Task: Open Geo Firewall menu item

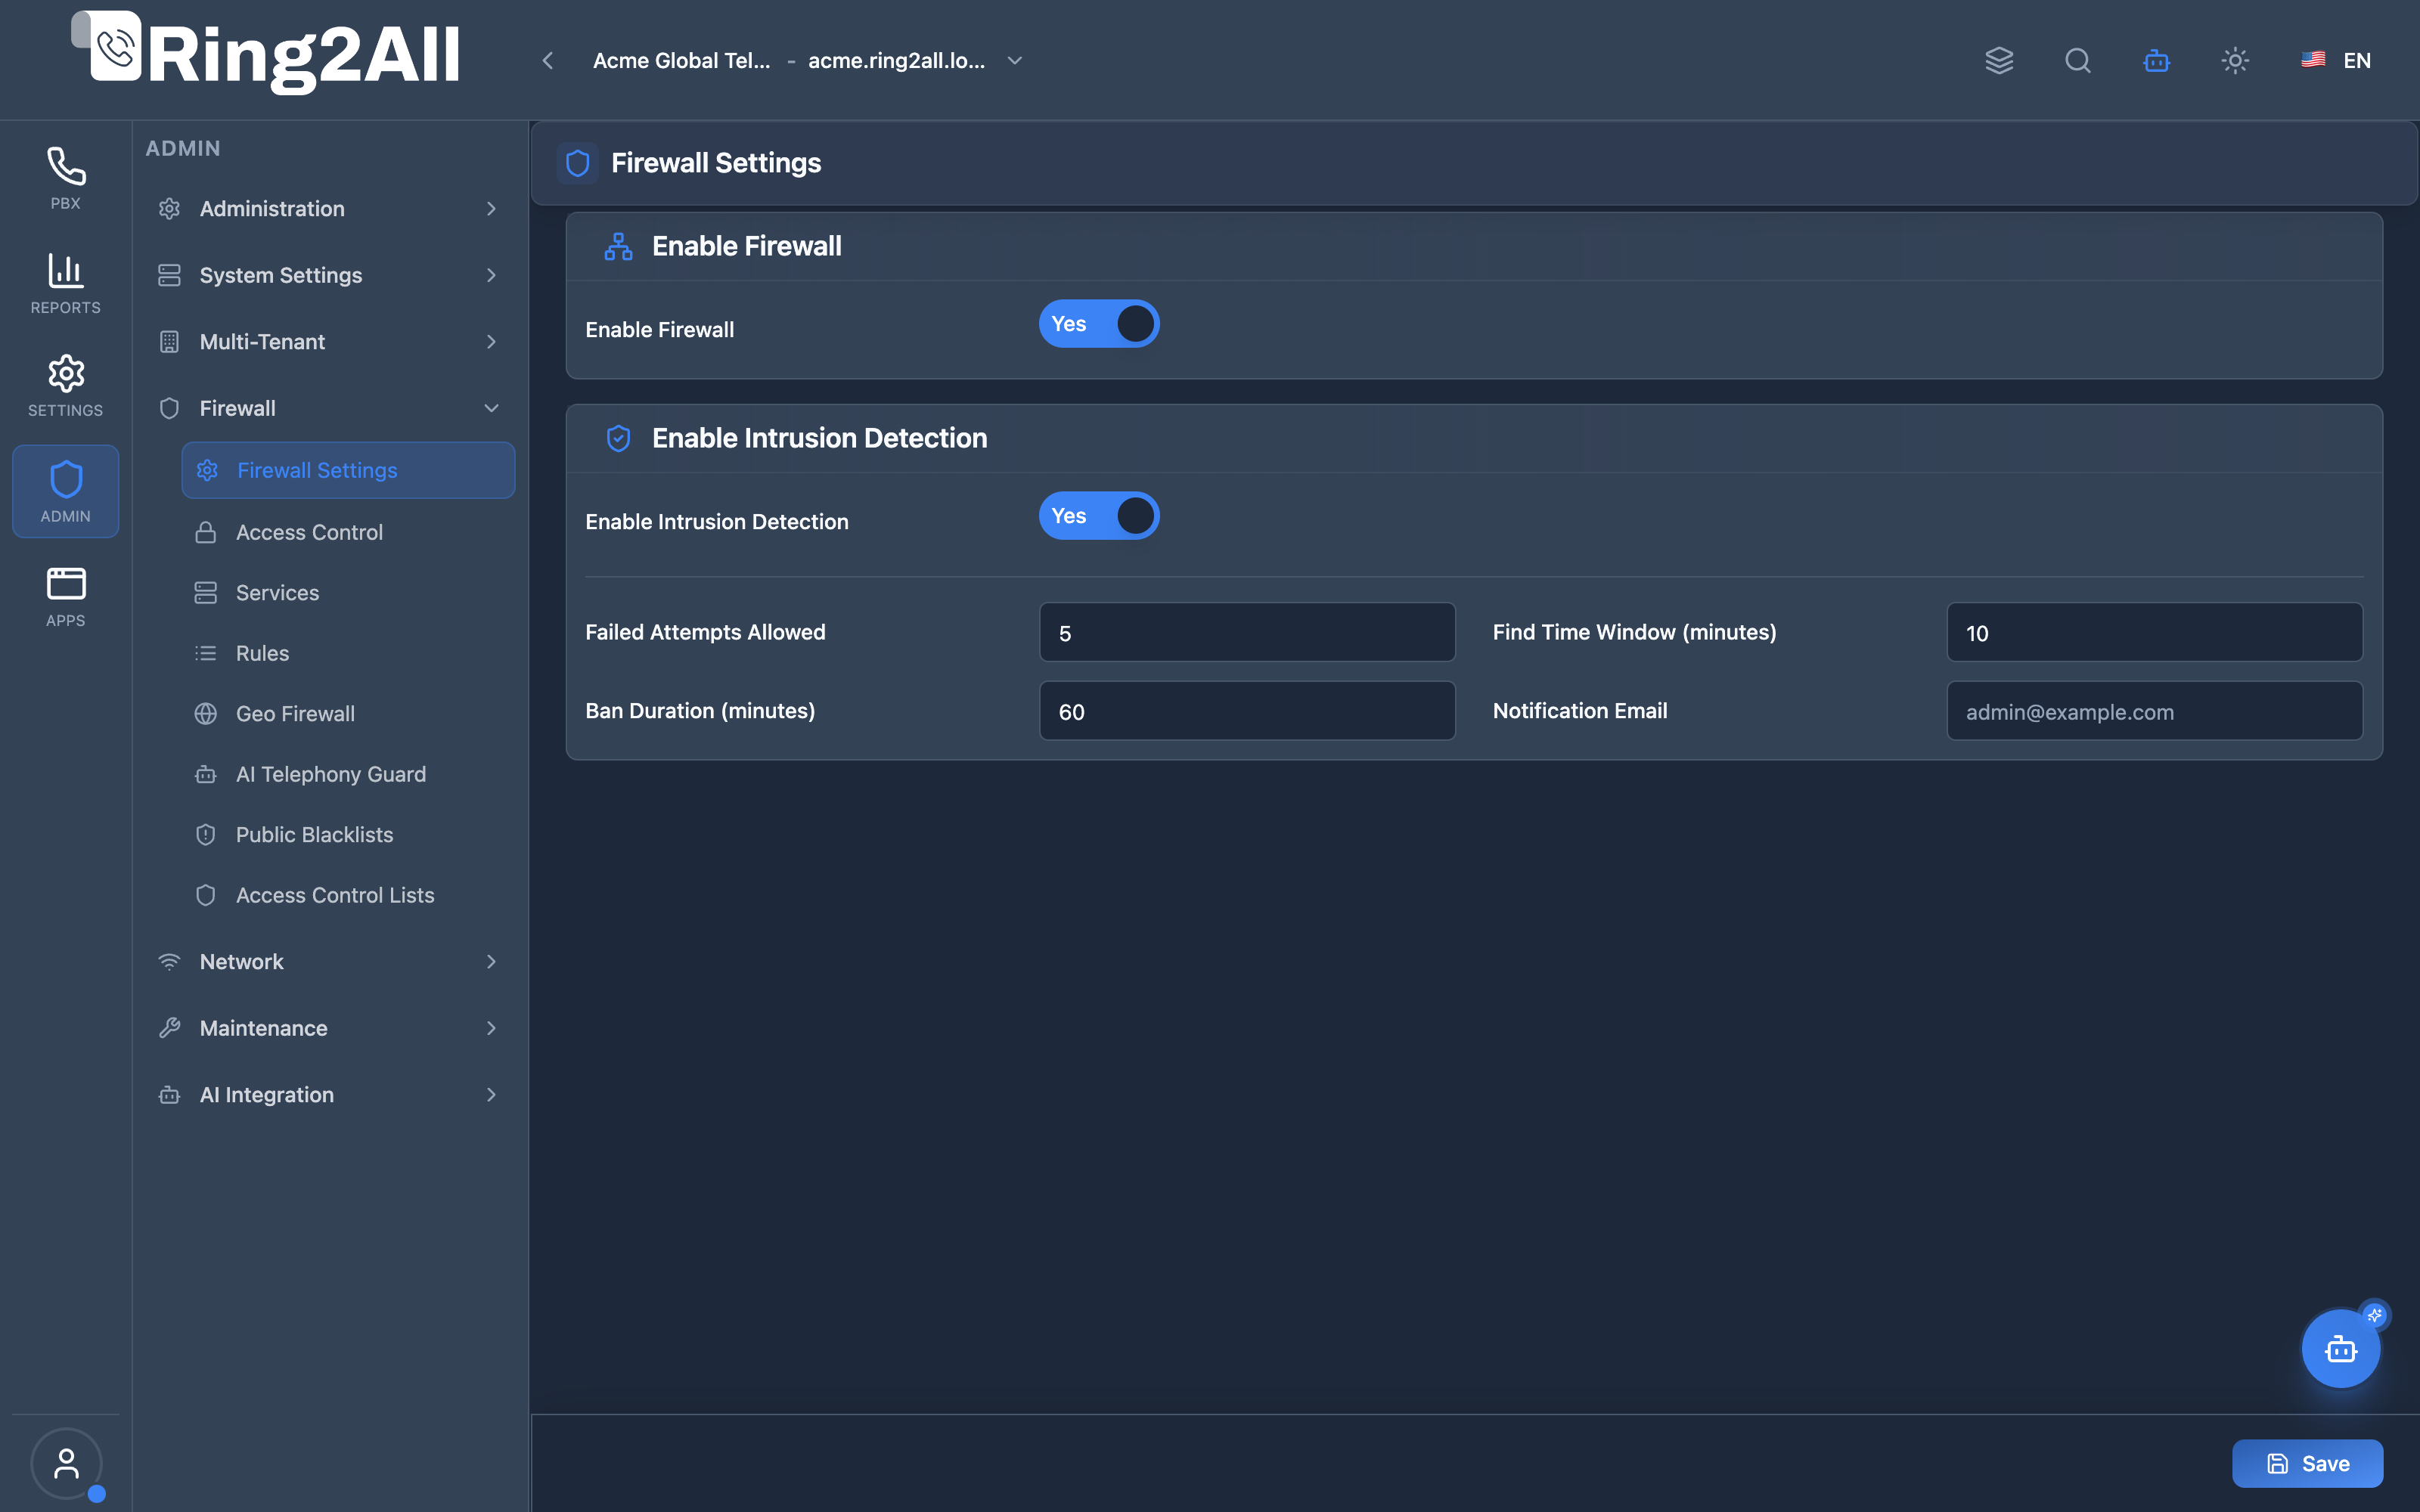Action: coord(348,714)
